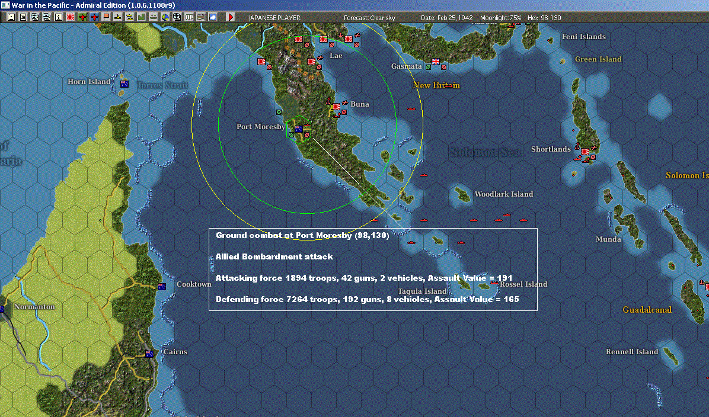Click the red plane on blue background icon
Viewport: 709px width, 417px height.
[x=94, y=17]
